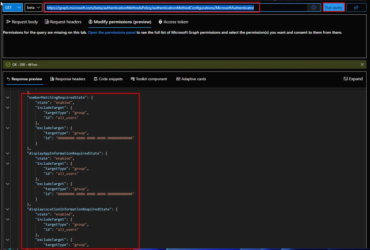Switch to the Request headers tab
Screen dimensions: 370x250
63,22
